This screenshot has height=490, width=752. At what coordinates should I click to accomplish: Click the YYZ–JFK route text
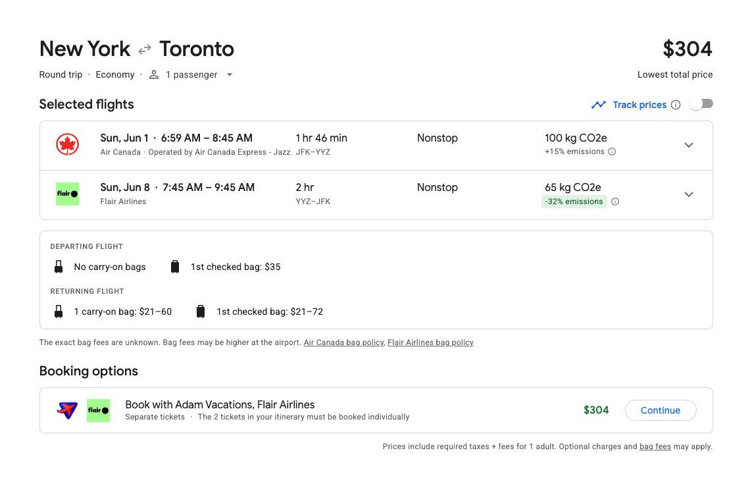tap(313, 202)
